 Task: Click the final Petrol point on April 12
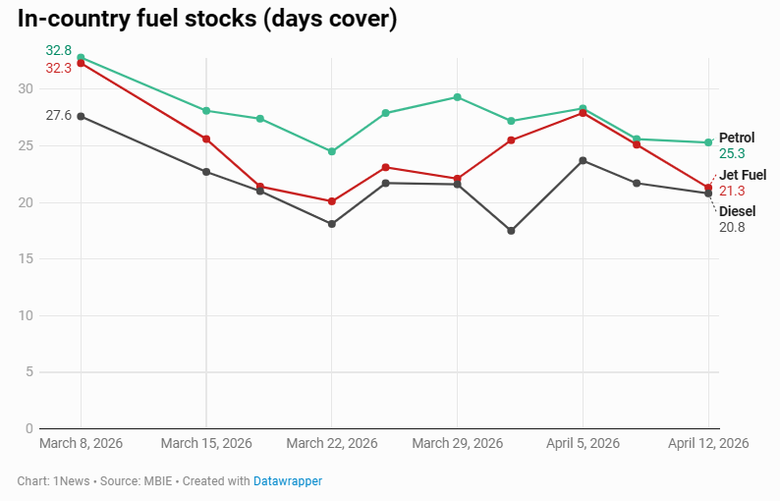708,142
